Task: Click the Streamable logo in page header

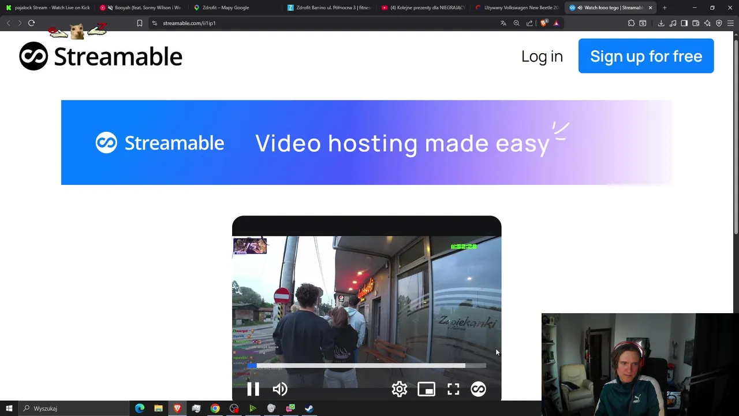Action: [100, 56]
